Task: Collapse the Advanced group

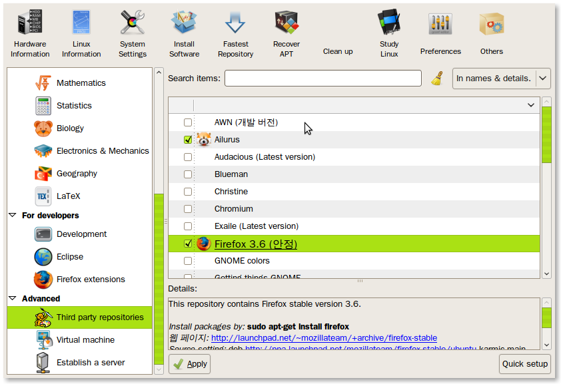Action: 13,298
